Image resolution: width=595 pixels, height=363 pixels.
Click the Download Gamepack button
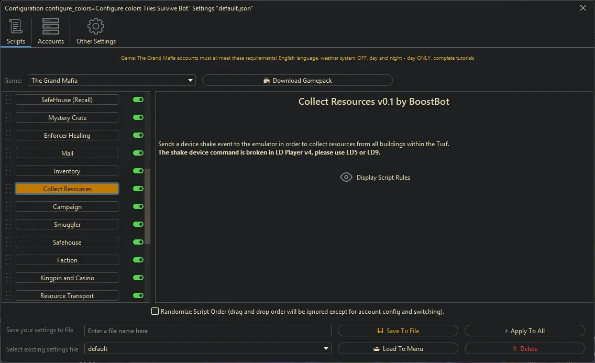tap(297, 81)
